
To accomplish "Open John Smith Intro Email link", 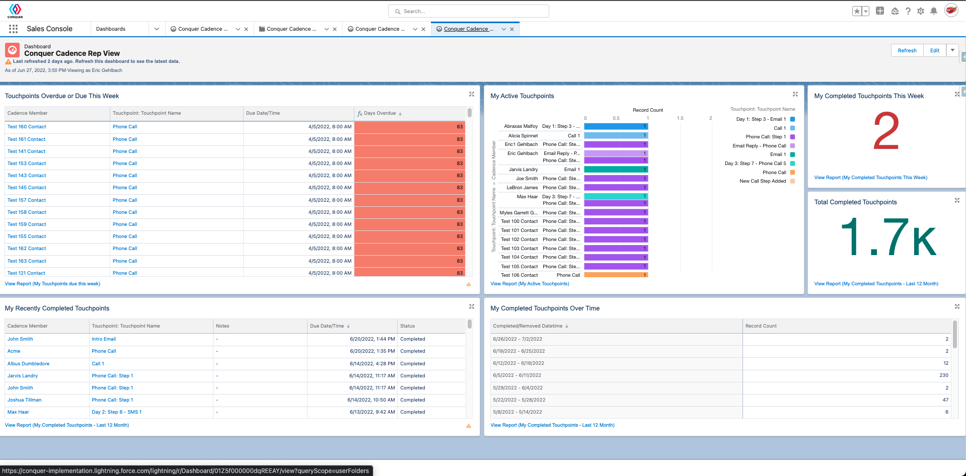I will [x=104, y=339].
